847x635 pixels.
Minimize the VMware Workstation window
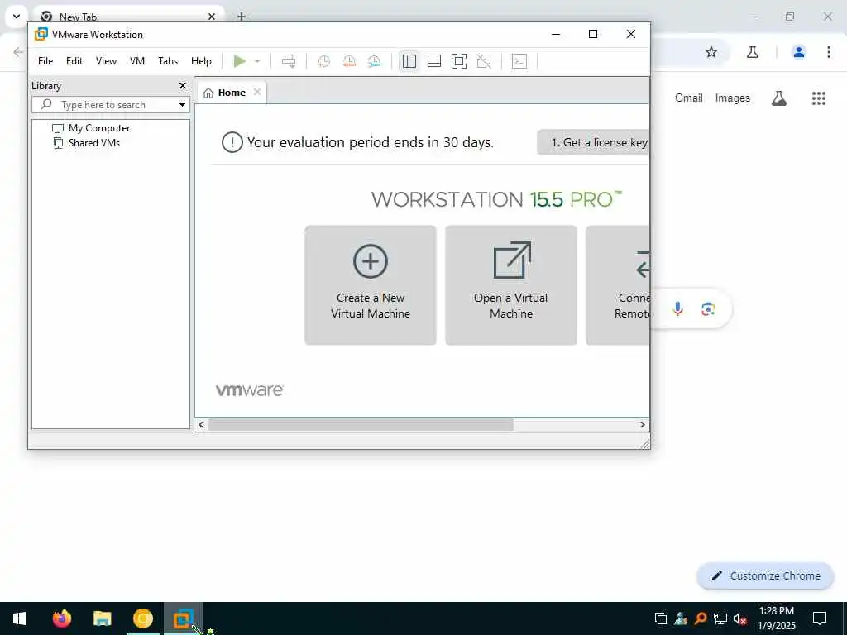point(556,34)
